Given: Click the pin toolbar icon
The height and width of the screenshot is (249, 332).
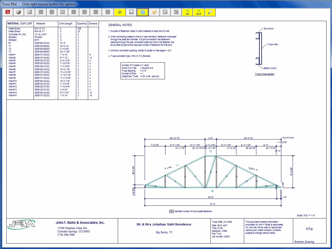Looking at the screenshot, I should click(165, 12).
